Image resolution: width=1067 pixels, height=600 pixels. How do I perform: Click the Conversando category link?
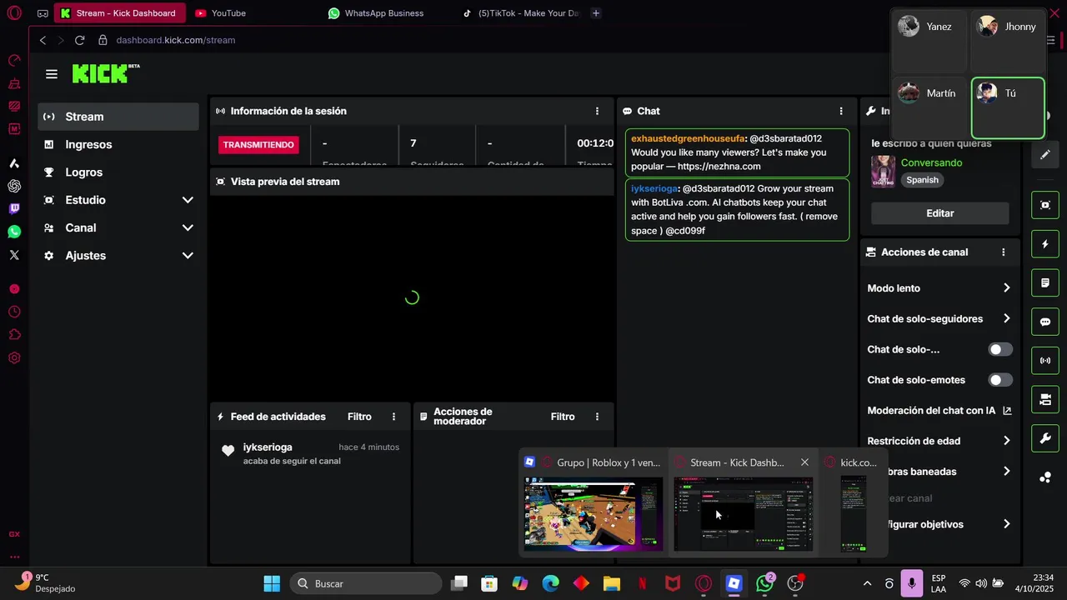click(931, 162)
